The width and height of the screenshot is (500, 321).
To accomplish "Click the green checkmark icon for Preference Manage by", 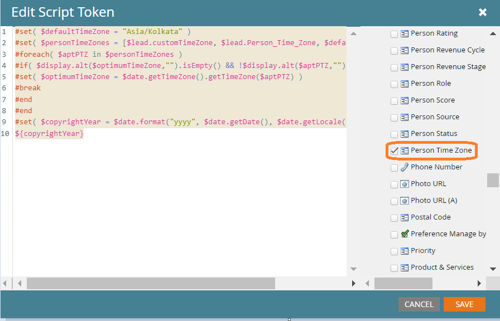I will click(x=403, y=234).
